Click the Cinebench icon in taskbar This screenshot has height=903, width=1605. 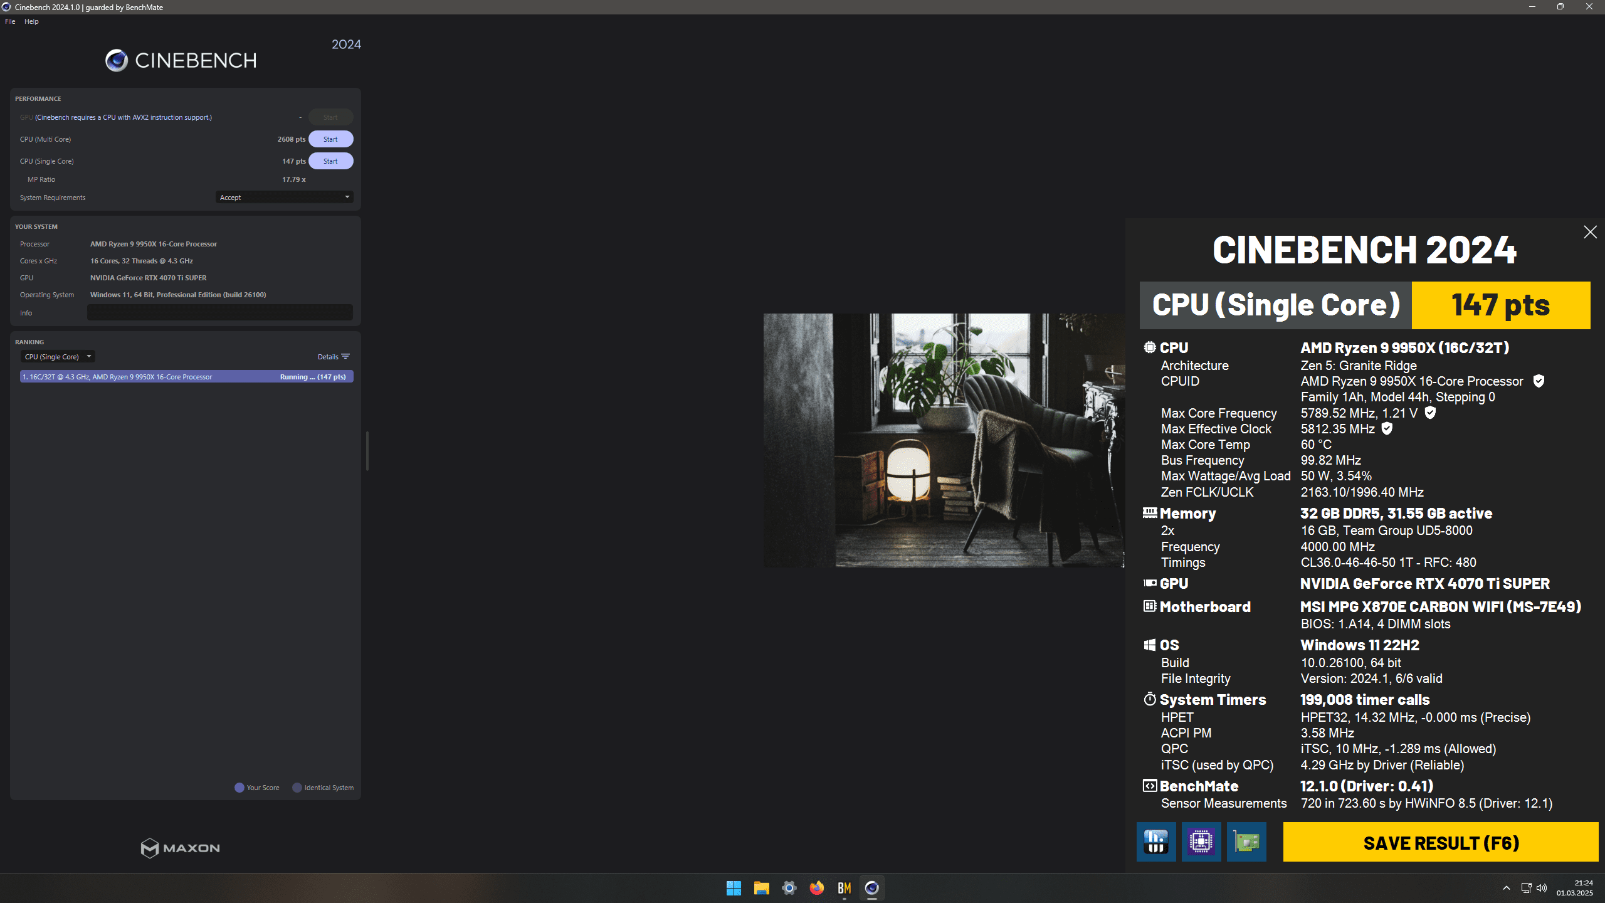871,888
